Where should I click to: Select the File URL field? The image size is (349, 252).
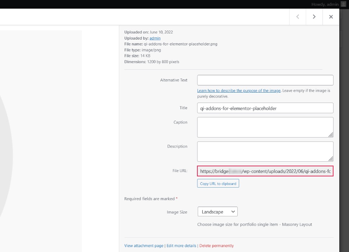coord(265,171)
